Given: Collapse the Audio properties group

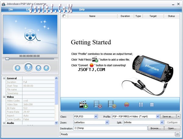Looking at the screenshot, I should coord(4,123).
